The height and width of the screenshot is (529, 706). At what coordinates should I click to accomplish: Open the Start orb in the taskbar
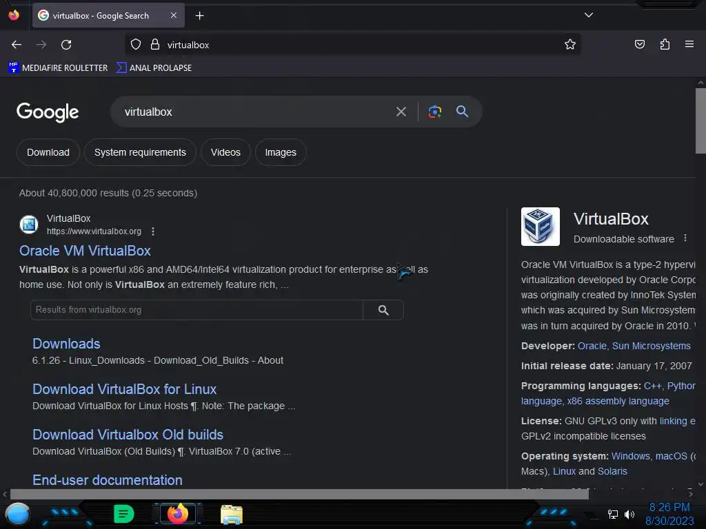17,514
